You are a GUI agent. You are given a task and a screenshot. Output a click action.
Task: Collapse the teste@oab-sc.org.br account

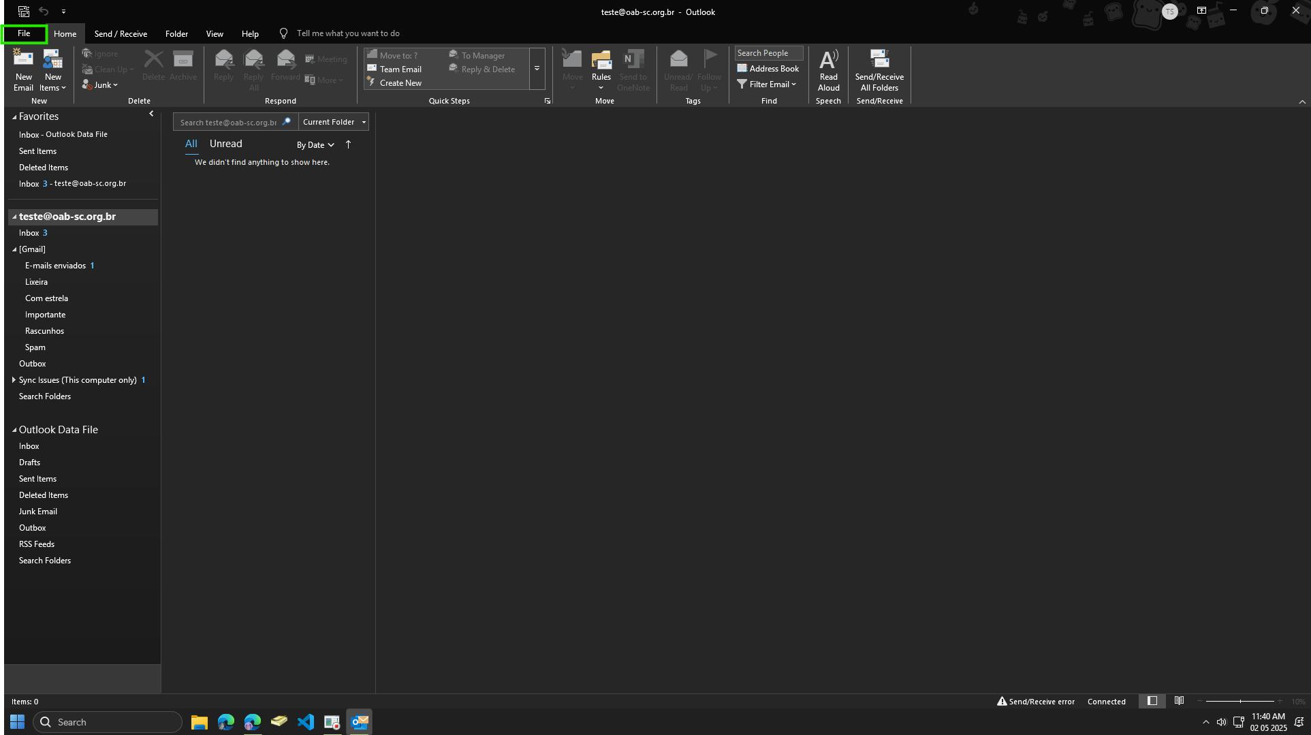14,217
